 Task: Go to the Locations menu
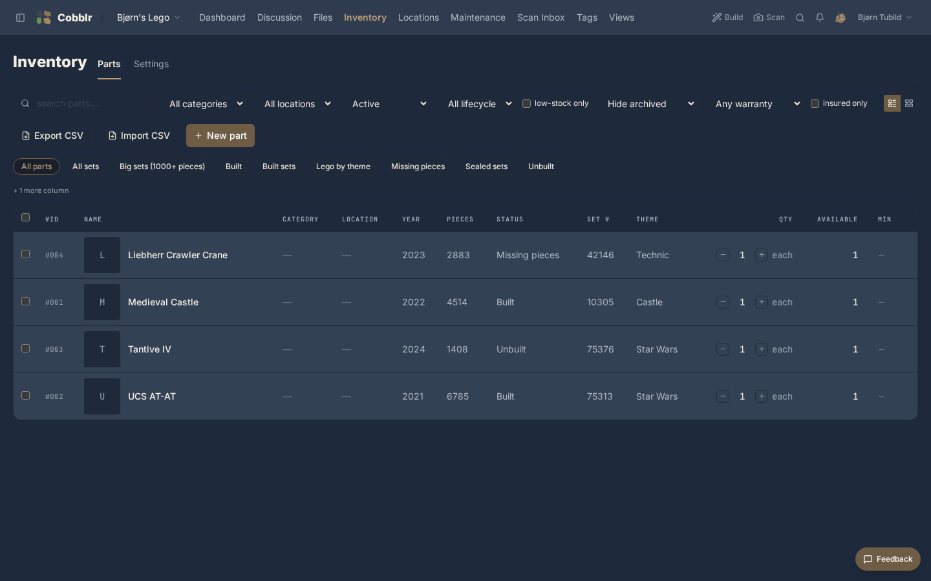coord(418,17)
